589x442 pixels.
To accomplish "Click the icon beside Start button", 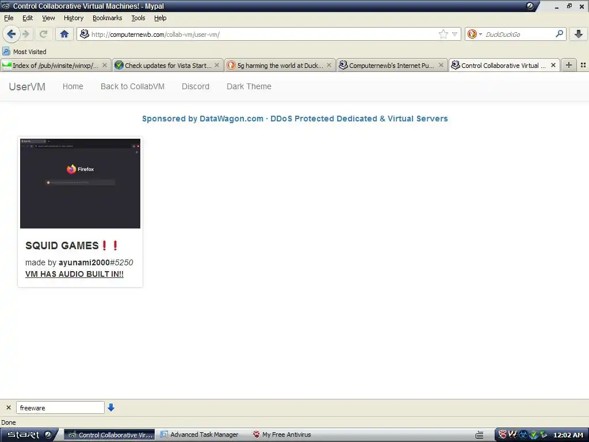I will coord(48,435).
